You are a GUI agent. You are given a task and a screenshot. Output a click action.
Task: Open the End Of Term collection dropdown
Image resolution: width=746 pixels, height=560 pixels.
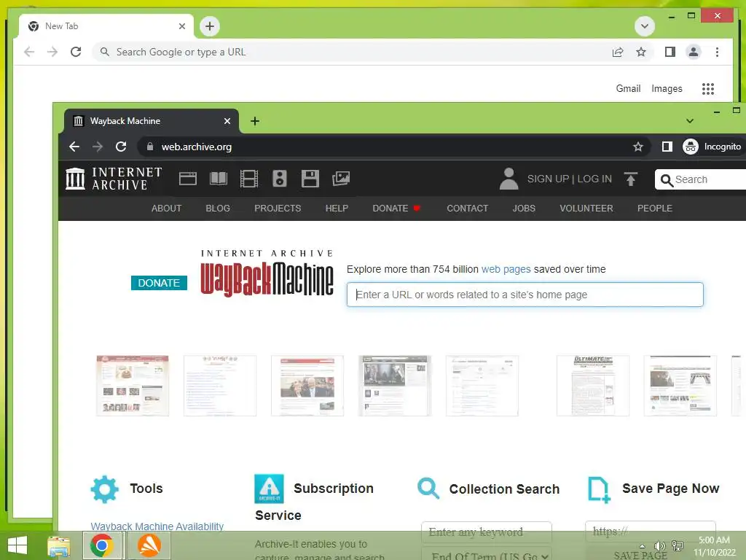coord(486,555)
